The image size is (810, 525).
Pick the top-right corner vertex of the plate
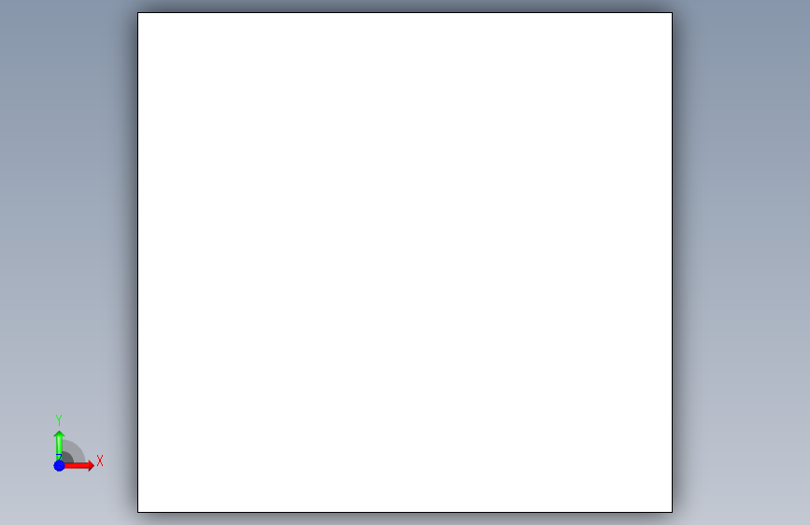coord(672,12)
